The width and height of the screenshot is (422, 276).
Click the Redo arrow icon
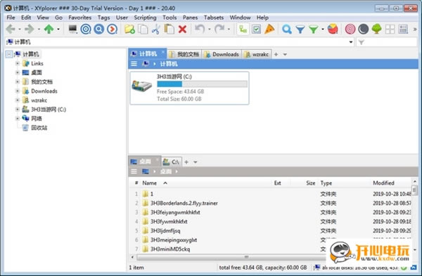(219, 29)
